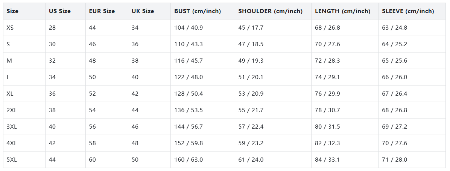Click the 5XL size row label
The image size is (450, 171).
[x=12, y=160]
